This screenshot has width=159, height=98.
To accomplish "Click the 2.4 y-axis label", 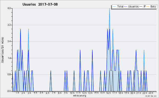I will [9, 41].
